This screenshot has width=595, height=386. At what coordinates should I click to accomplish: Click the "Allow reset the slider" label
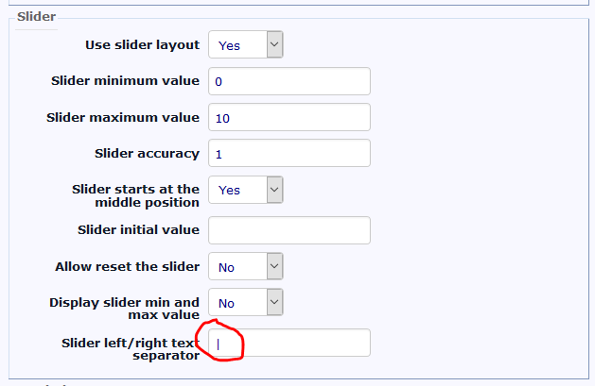click(127, 266)
